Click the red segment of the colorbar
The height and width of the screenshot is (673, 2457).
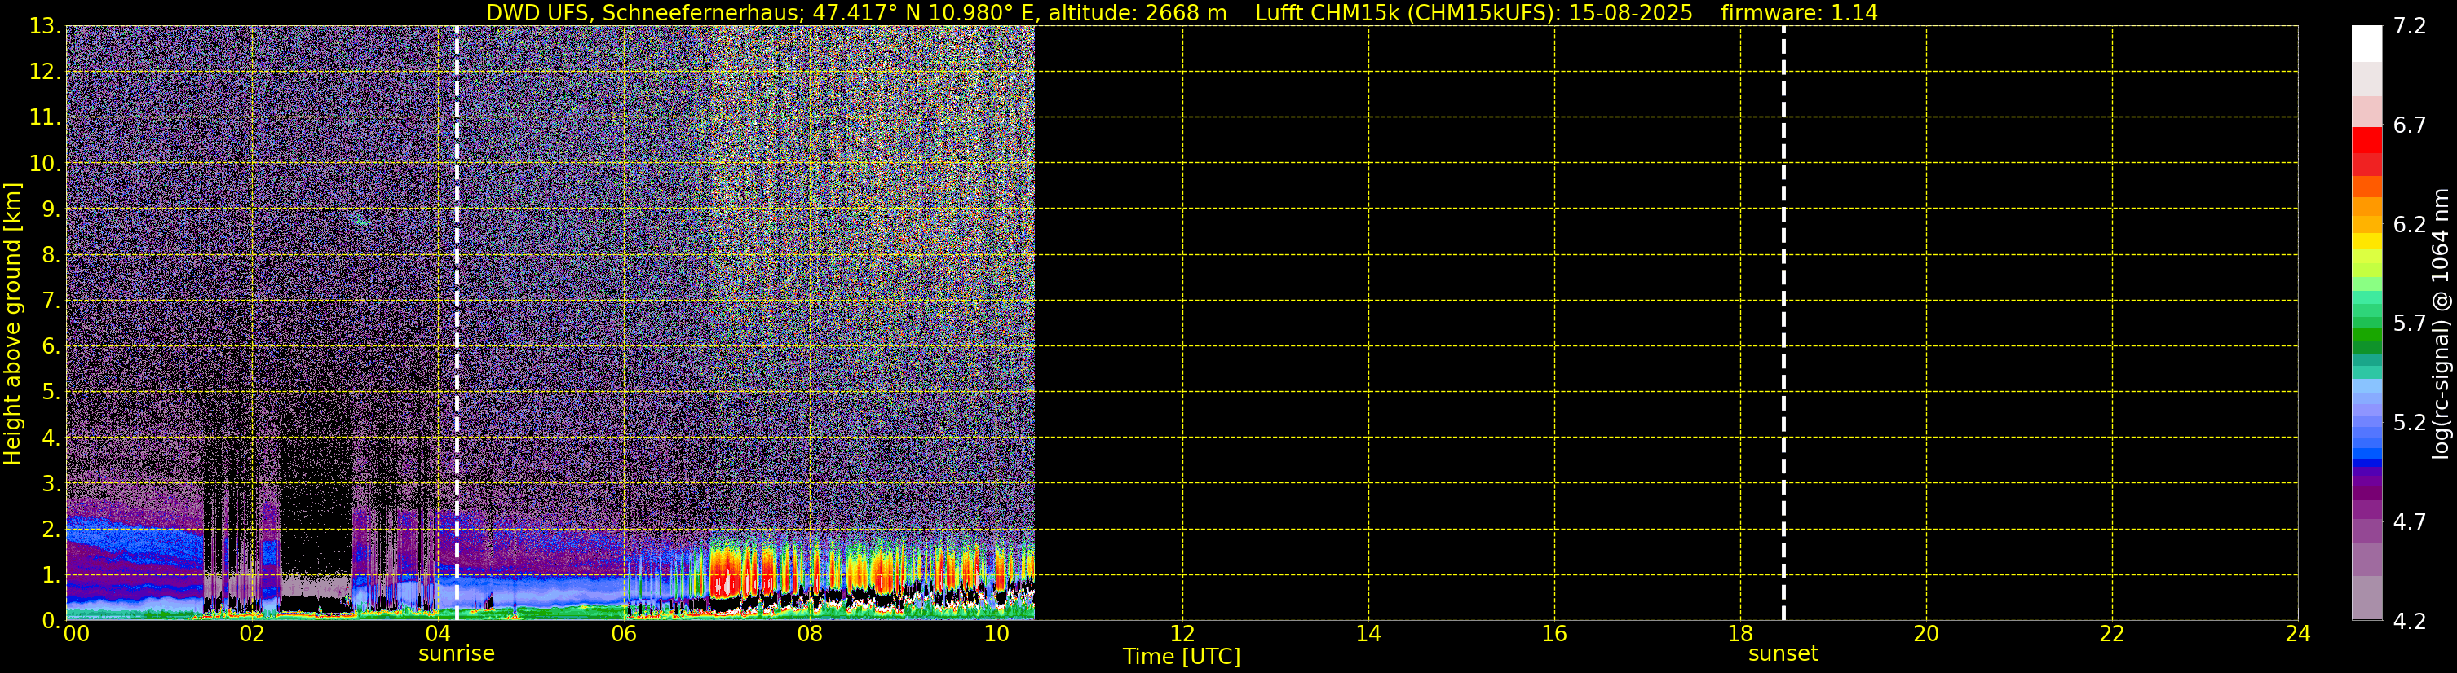[x=2366, y=140]
